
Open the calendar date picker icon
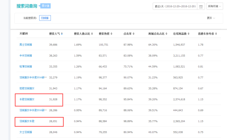201,7
